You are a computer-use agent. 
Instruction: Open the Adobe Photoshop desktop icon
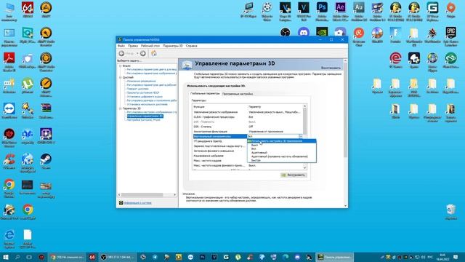322,12
